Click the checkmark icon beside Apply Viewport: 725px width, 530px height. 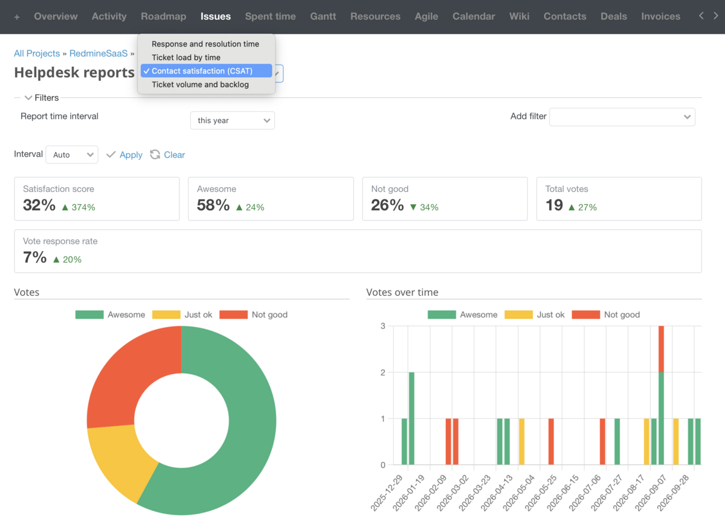[111, 155]
